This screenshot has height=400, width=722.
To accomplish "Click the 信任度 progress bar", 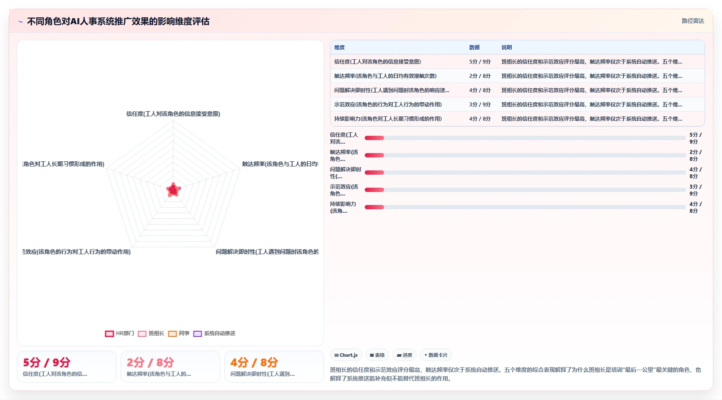I will point(525,138).
